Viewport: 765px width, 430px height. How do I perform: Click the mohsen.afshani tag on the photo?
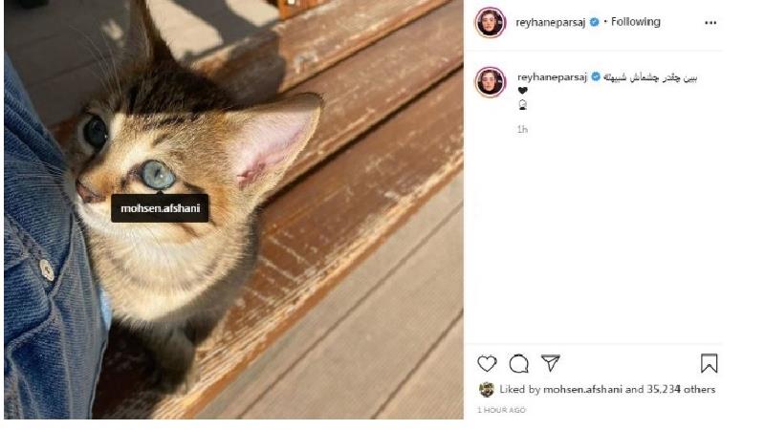click(x=160, y=208)
